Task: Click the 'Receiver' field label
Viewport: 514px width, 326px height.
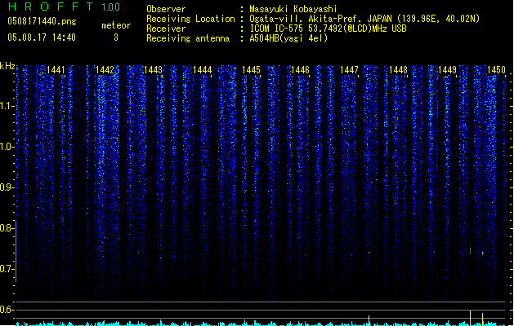Action: pyautogui.click(x=166, y=29)
